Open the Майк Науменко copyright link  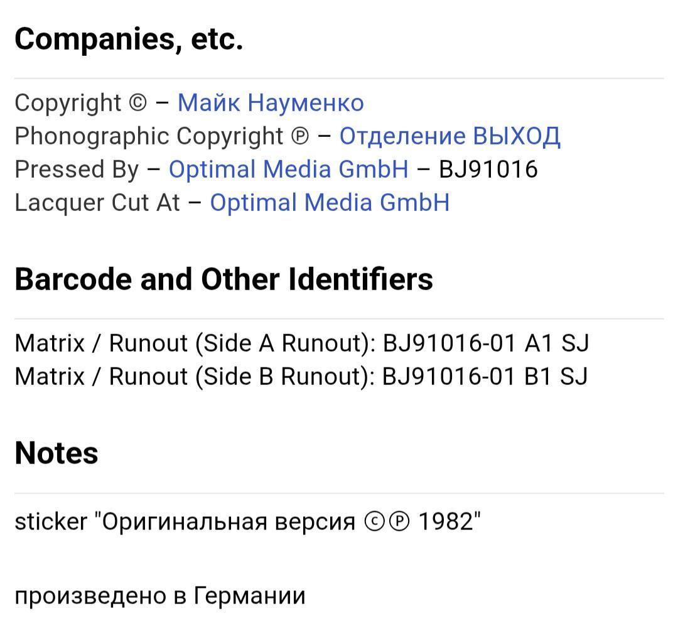[271, 103]
